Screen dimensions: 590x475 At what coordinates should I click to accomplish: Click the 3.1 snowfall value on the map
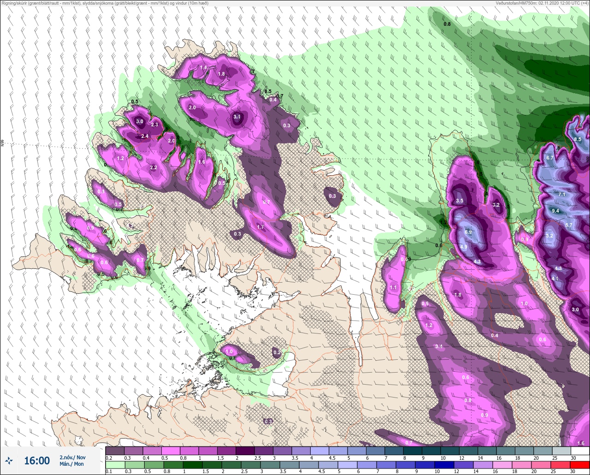[x=237, y=117]
